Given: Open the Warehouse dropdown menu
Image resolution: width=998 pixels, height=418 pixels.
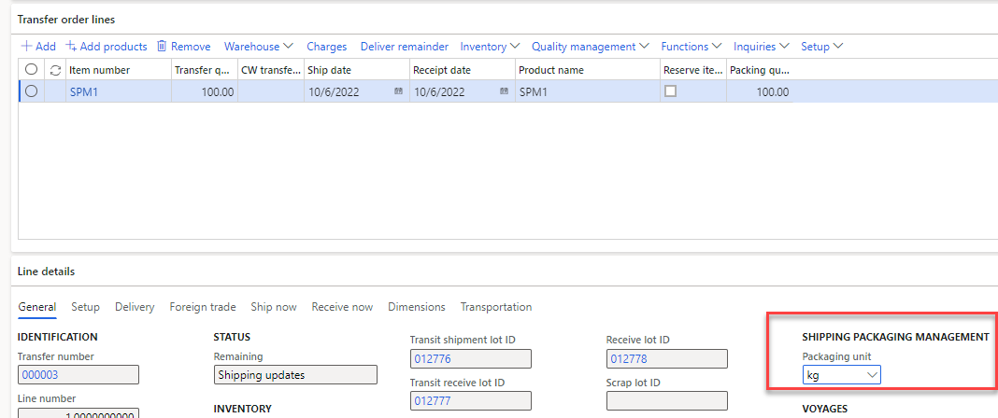Looking at the screenshot, I should (258, 47).
